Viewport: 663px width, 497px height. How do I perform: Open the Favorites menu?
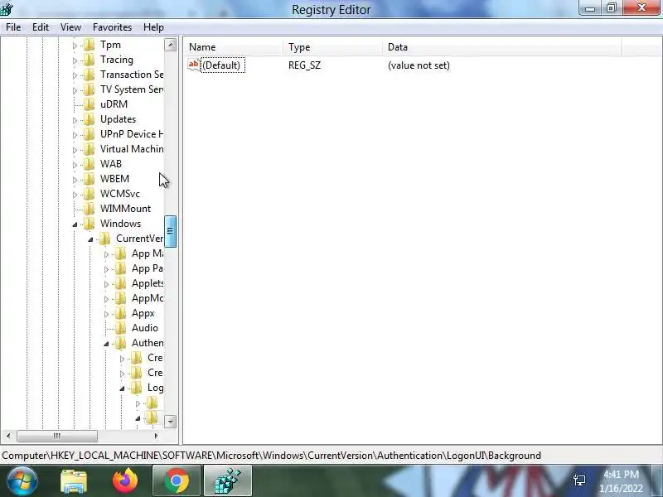click(x=112, y=27)
